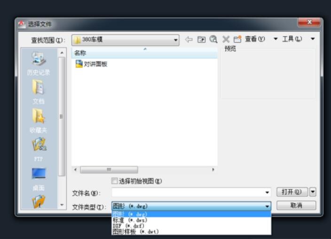The image size is (331, 239).
Task: Click the back arrow navigation icon
Action: click(189, 40)
